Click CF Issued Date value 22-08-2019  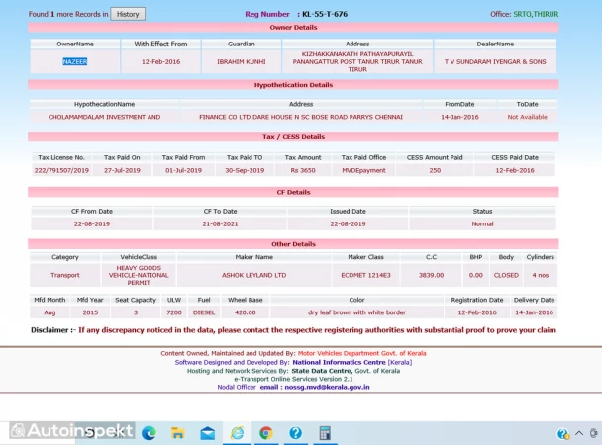pyautogui.click(x=348, y=224)
